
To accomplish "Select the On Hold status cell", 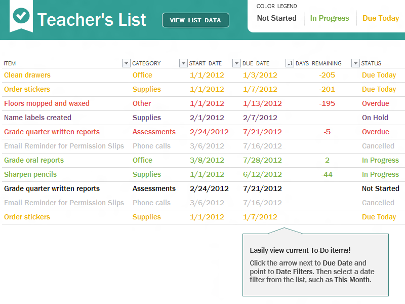I will pos(375,118).
